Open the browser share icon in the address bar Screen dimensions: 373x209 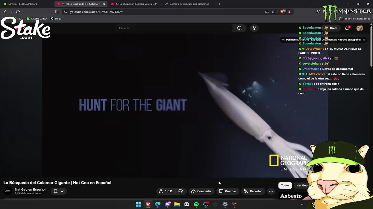pos(274,12)
